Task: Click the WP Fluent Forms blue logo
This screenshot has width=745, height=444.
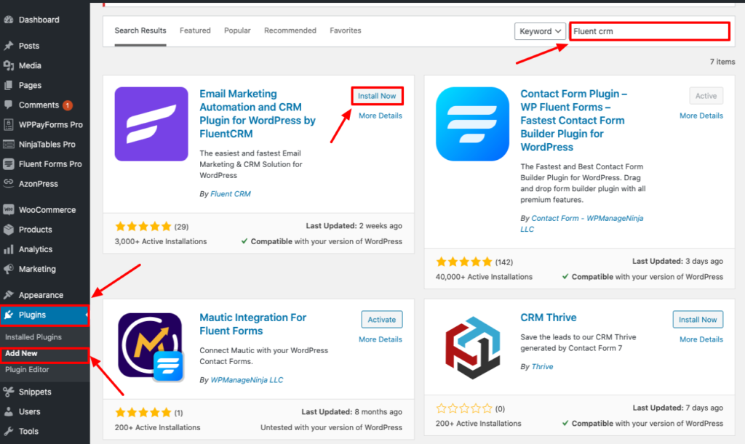Action: click(472, 124)
